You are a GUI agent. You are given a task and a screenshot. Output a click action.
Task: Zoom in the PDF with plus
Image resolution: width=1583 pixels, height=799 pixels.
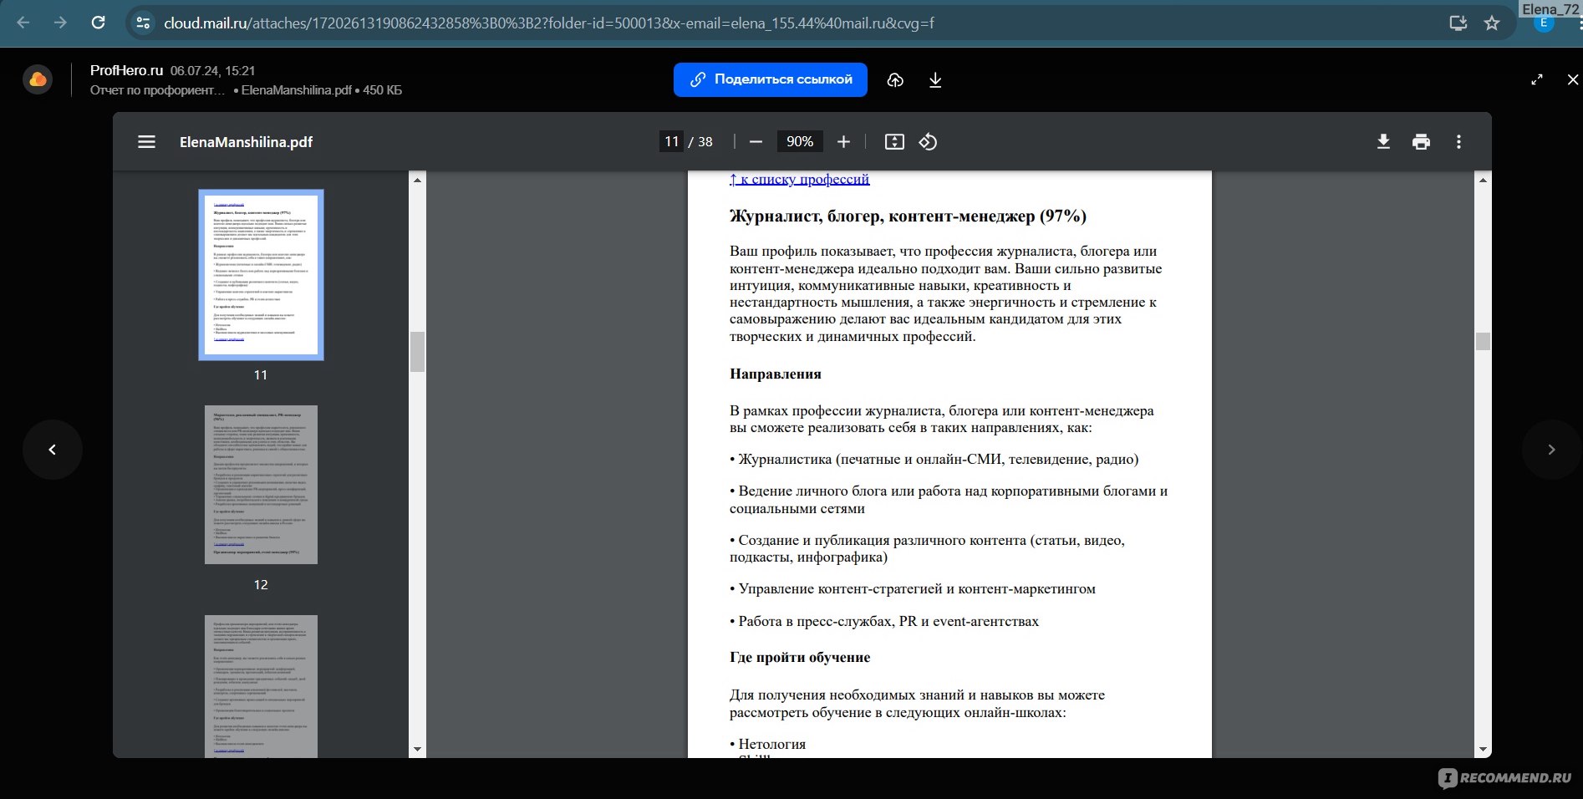click(x=843, y=142)
